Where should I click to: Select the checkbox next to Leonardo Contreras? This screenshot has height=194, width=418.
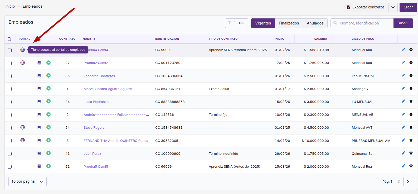click(x=10, y=76)
